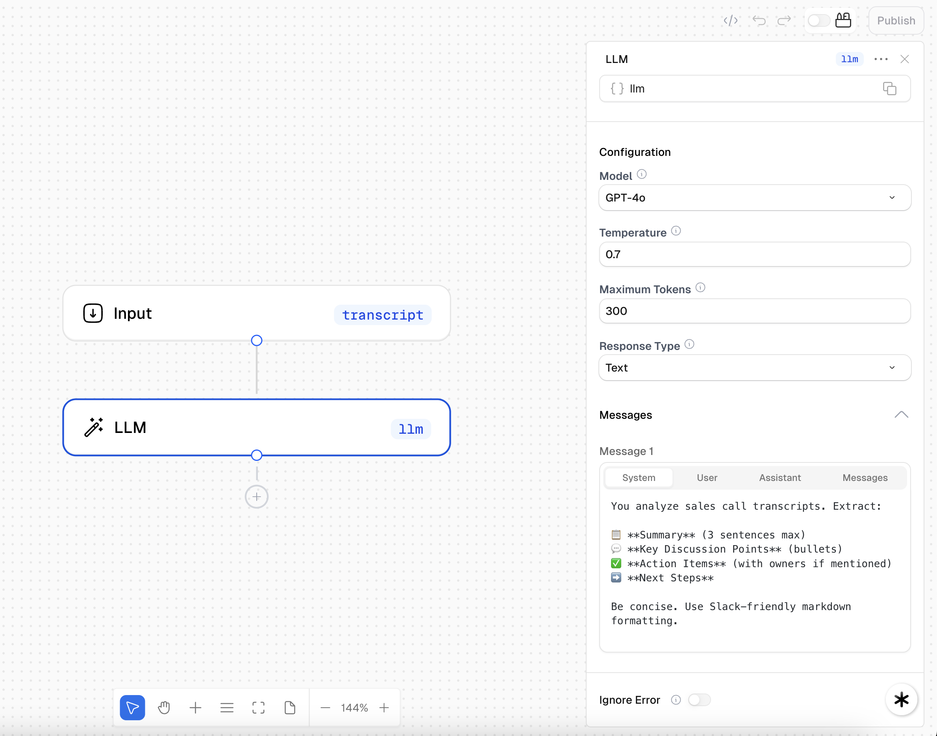Activate the pointer select tool

(x=132, y=708)
